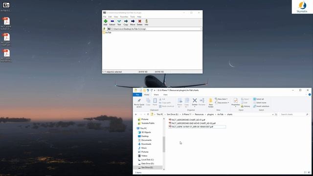
Task: Open the Edit menu in 7-Zip
Action: click(x=110, y=17)
